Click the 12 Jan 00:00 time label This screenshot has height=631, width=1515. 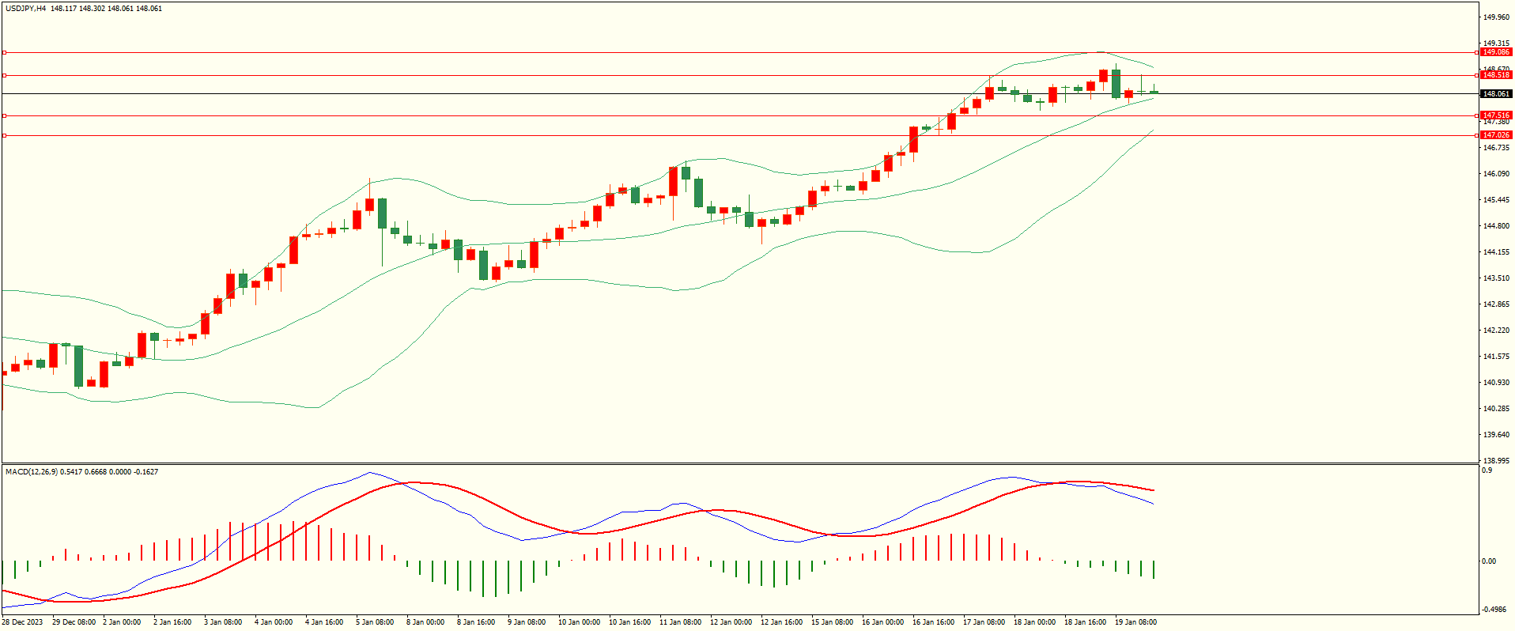(731, 622)
